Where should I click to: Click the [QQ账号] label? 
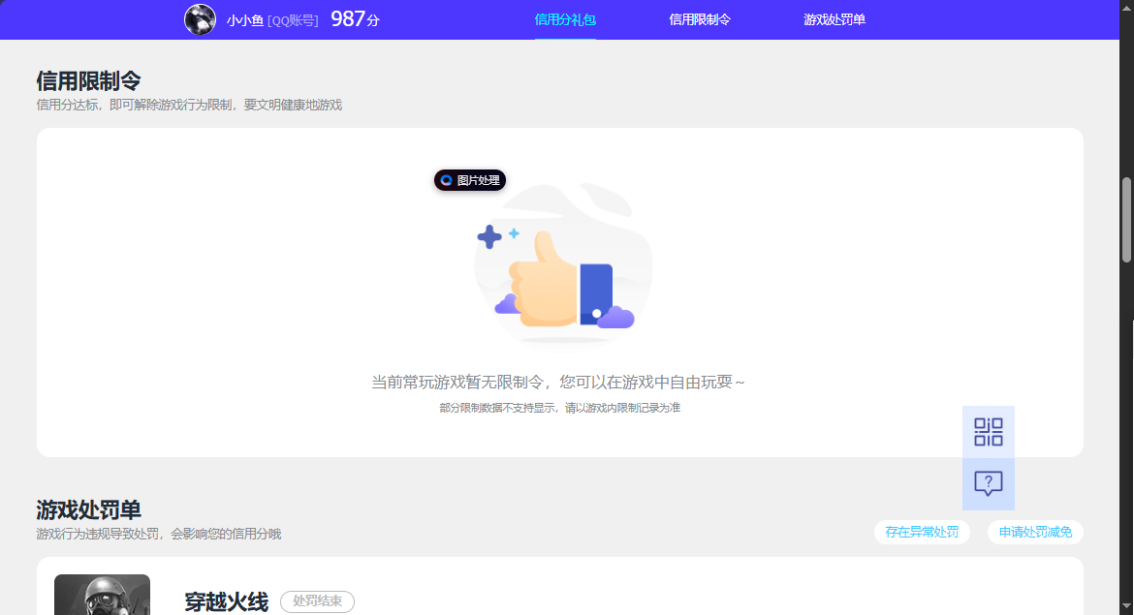pos(293,20)
